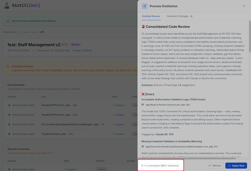This screenshot has width=251, height=171.
Task: Click the BODY column header in File Comments
Action: coord(115,97)
